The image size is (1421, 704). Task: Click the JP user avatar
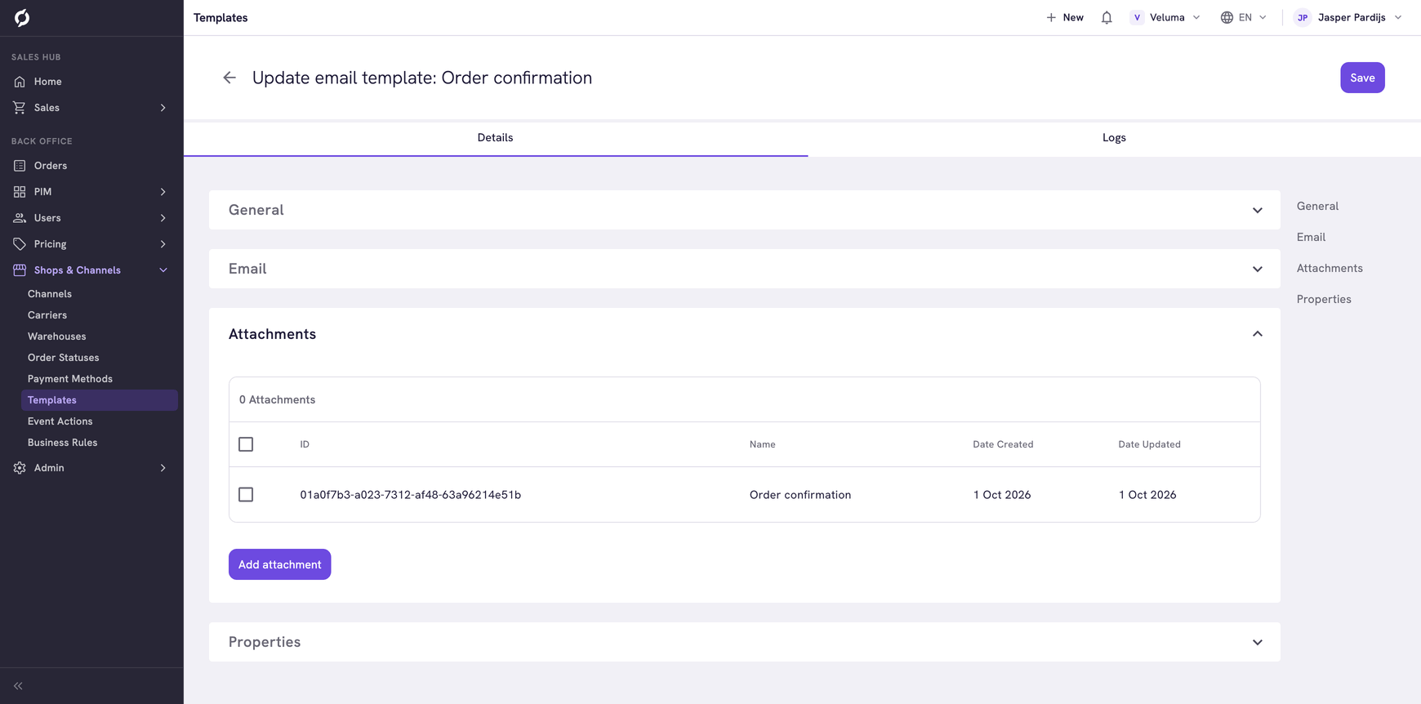[x=1303, y=17]
